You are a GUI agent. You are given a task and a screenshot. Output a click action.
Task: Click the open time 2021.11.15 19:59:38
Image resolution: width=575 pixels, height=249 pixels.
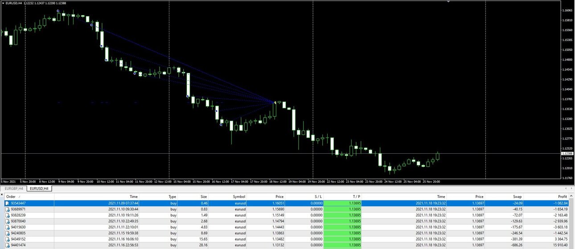click(x=123, y=233)
